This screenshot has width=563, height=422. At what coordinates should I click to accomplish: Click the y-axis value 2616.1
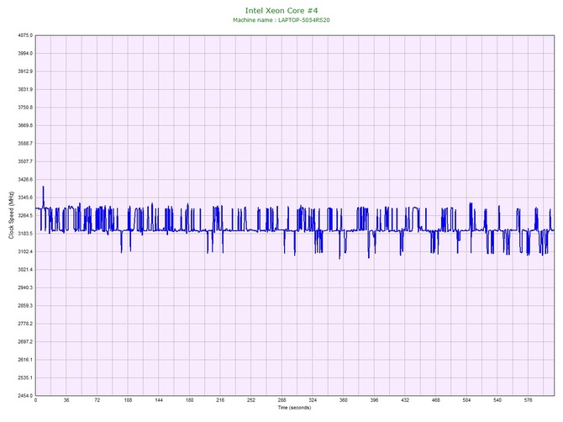(25, 360)
